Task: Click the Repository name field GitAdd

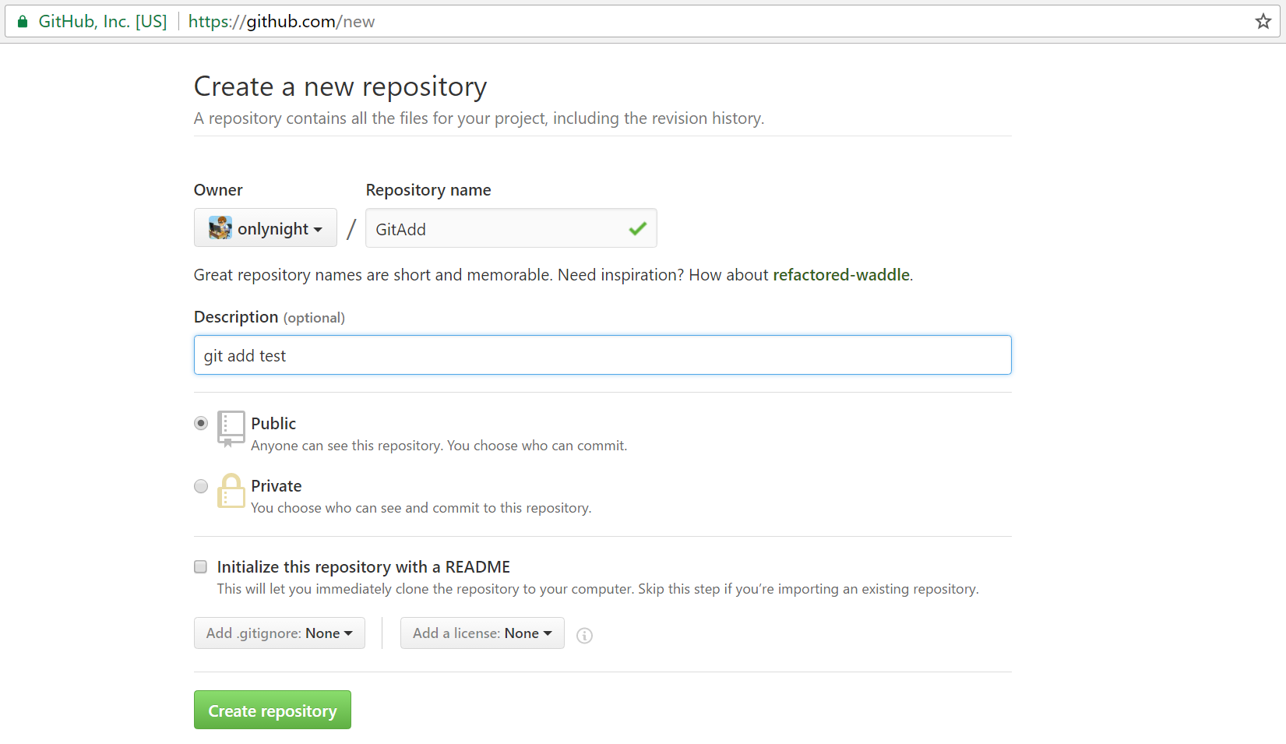Action: pos(511,228)
